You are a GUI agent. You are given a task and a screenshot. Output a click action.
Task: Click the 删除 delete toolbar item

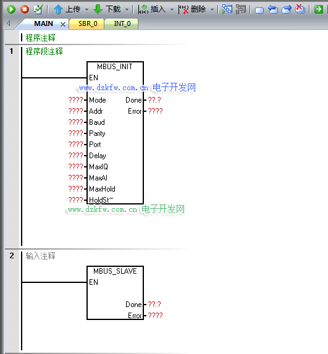point(192,9)
